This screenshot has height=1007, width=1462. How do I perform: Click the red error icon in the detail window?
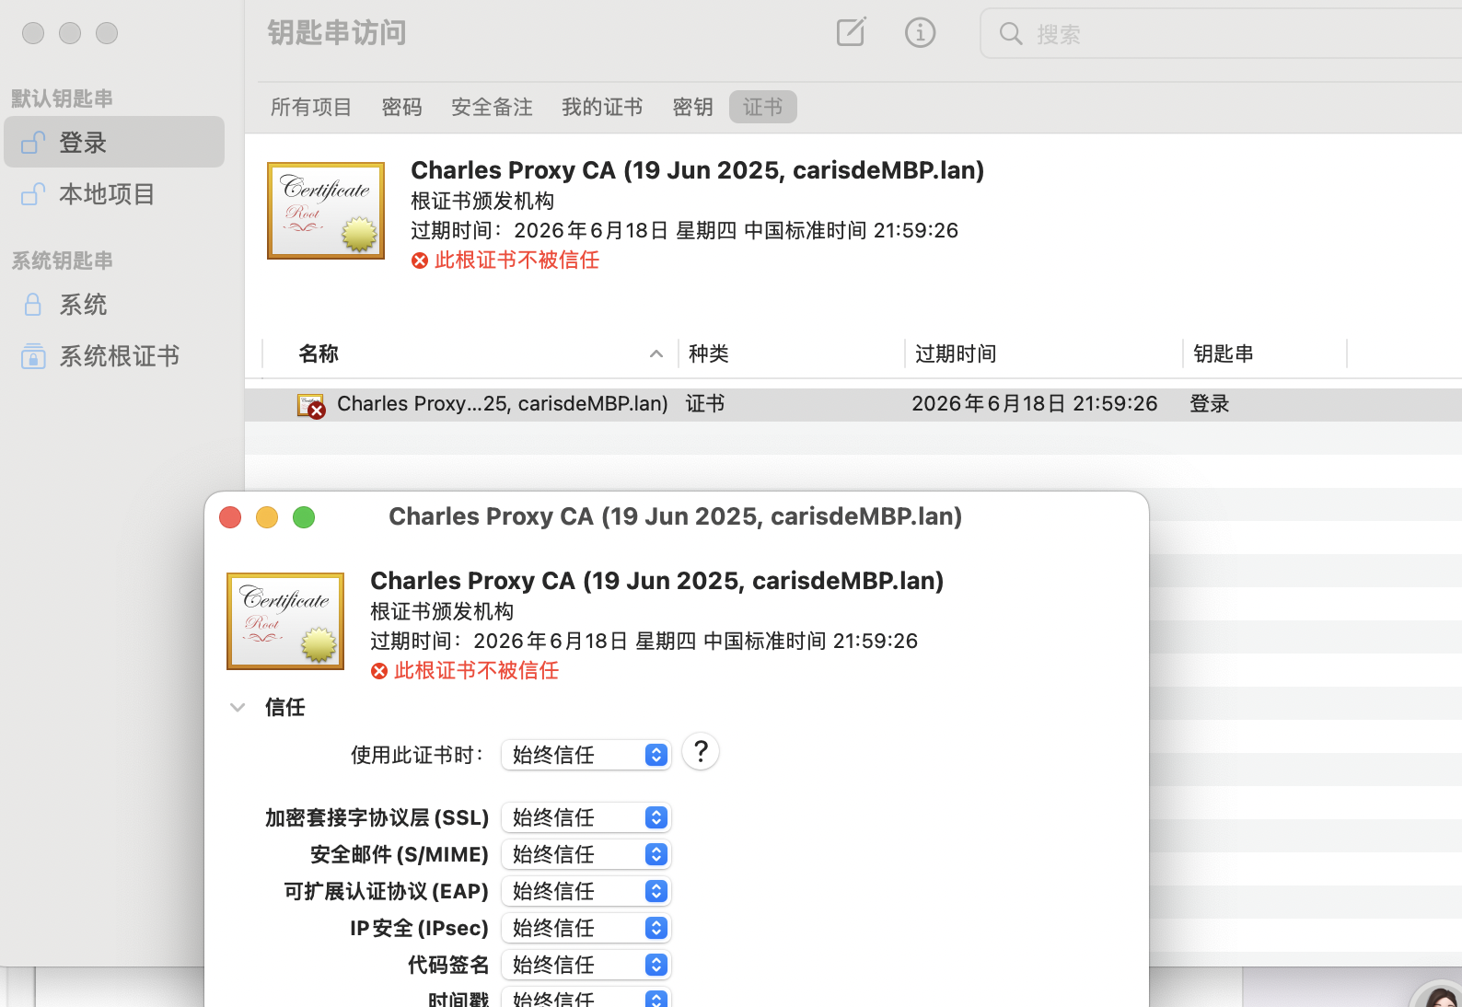(x=379, y=671)
